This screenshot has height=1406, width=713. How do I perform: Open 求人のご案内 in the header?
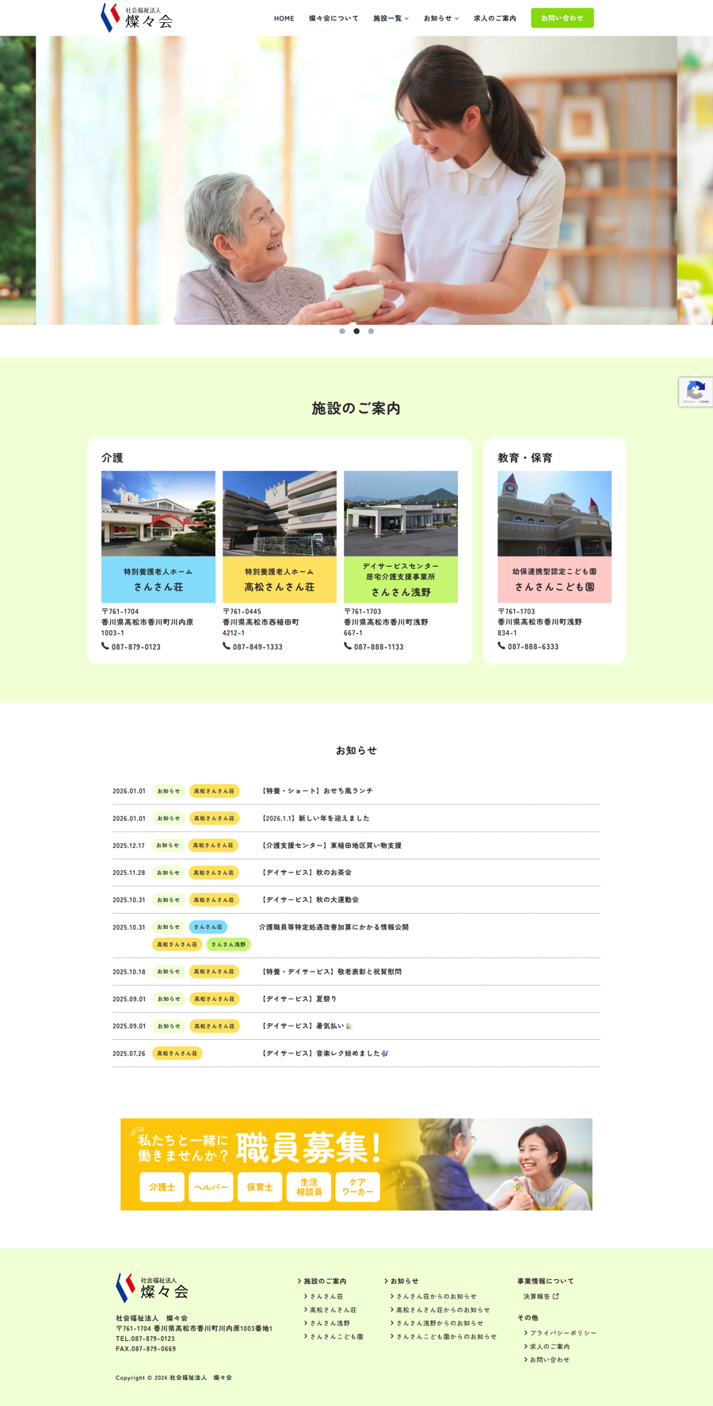pos(494,18)
